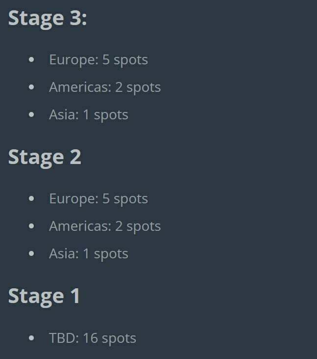The image size is (317, 359).
Task: Click the Stage 1 heading
Action: [x=44, y=296]
